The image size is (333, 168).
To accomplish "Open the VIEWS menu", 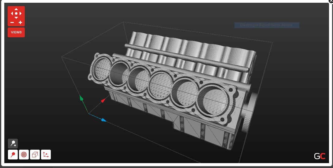I will click(x=16, y=32).
